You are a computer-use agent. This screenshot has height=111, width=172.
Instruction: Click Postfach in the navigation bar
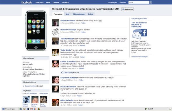tap(65, 3)
